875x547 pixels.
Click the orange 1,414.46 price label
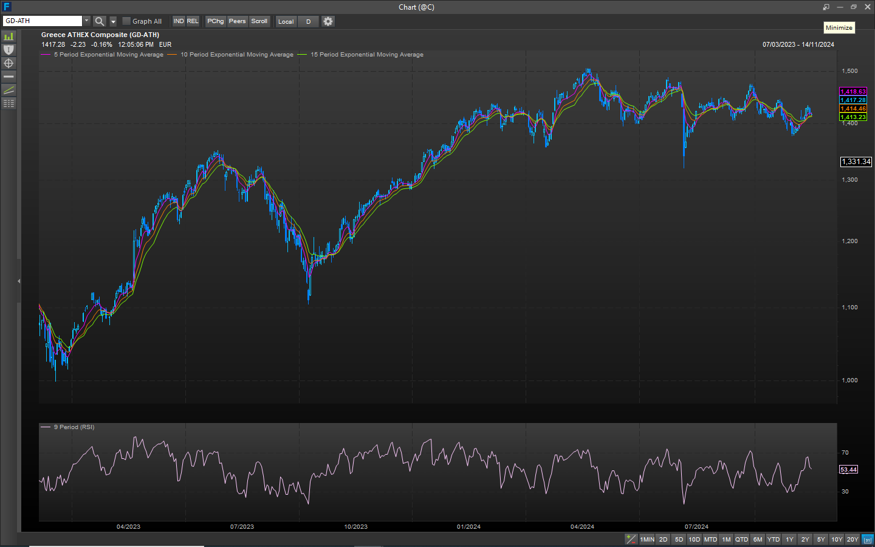point(853,109)
